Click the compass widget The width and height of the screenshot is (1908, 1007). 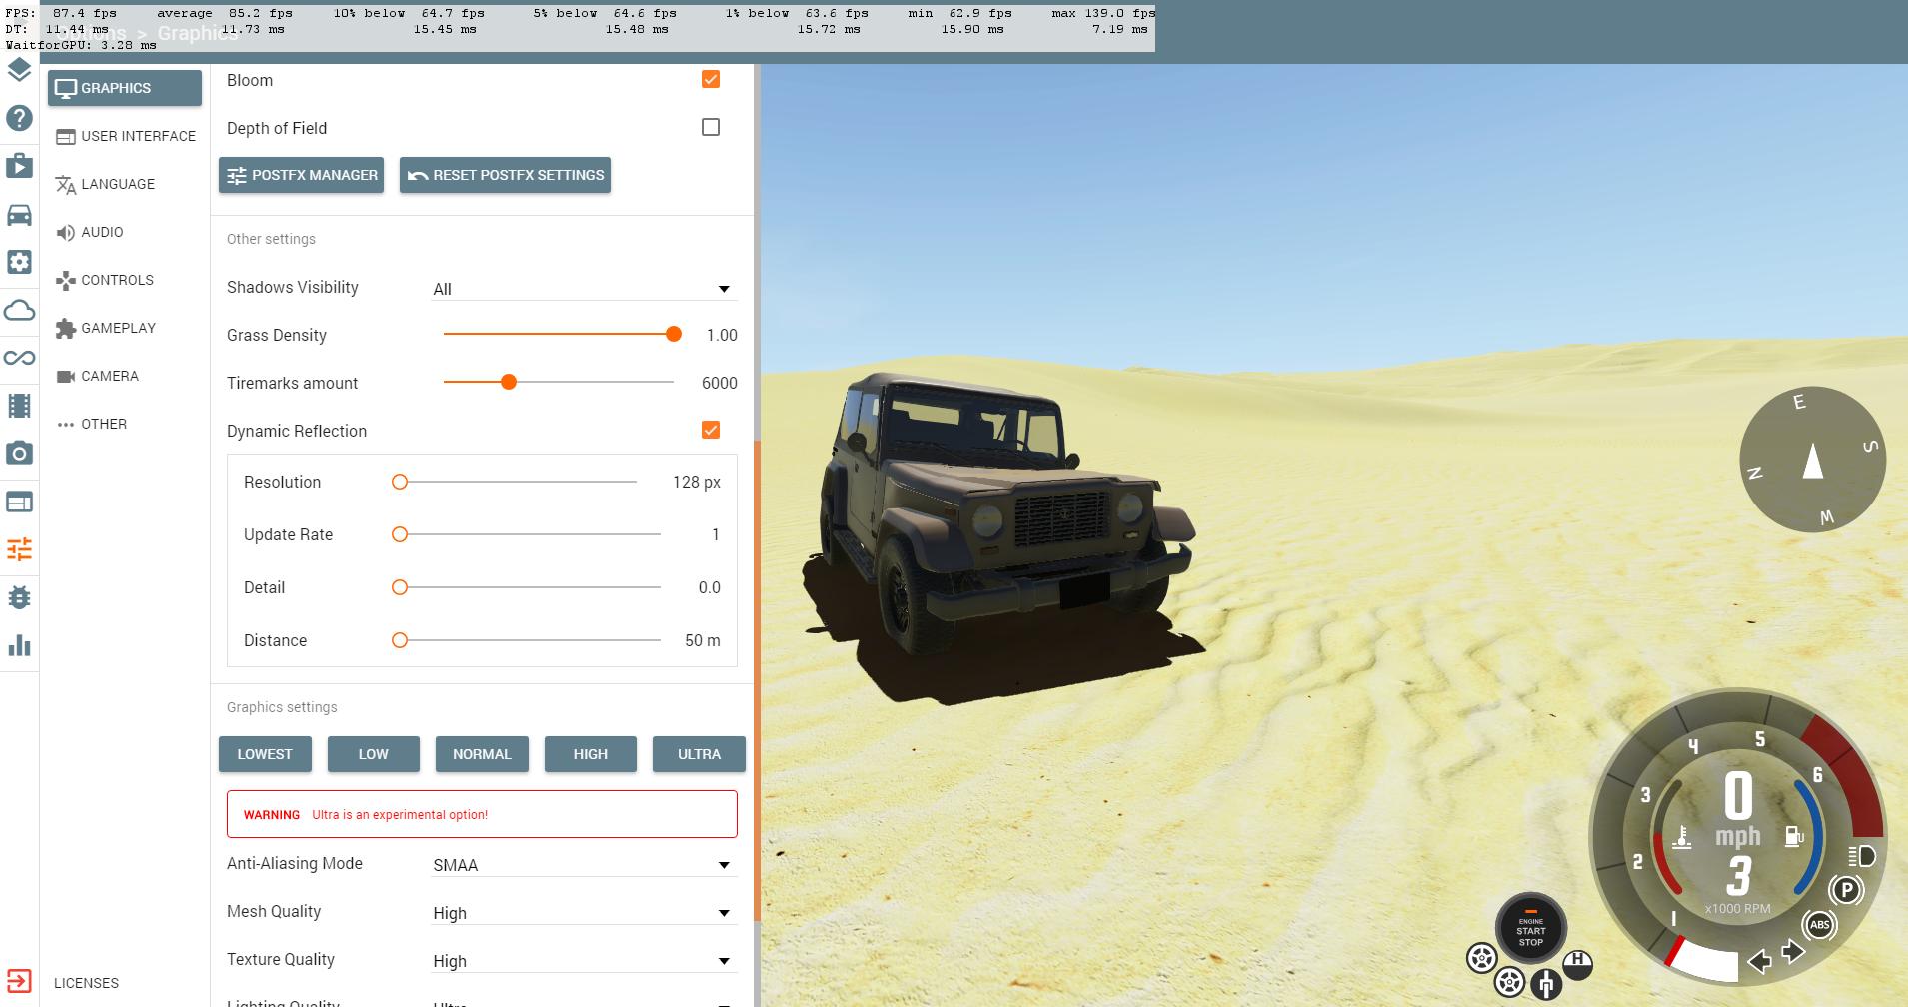1812,461
